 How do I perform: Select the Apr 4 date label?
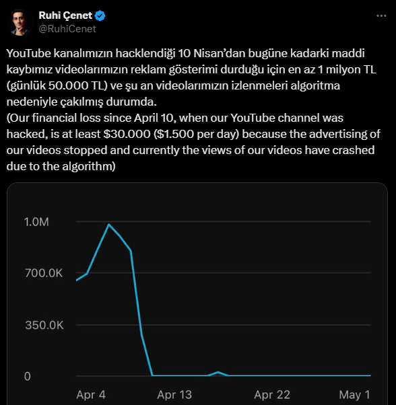coord(91,395)
